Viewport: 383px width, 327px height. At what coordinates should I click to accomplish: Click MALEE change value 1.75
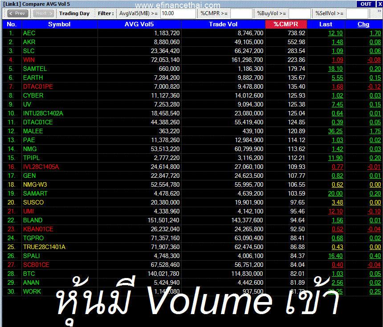click(375, 131)
